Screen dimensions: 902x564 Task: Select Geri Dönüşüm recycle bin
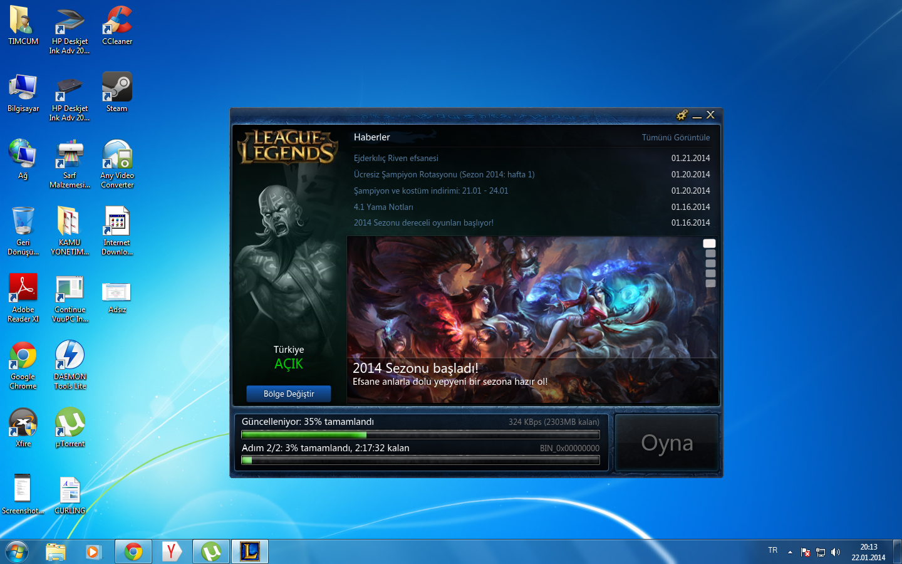[23, 231]
